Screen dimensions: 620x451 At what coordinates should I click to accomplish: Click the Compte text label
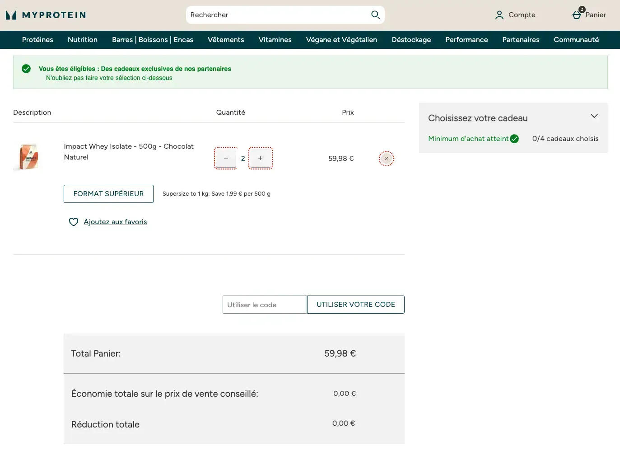pyautogui.click(x=522, y=15)
